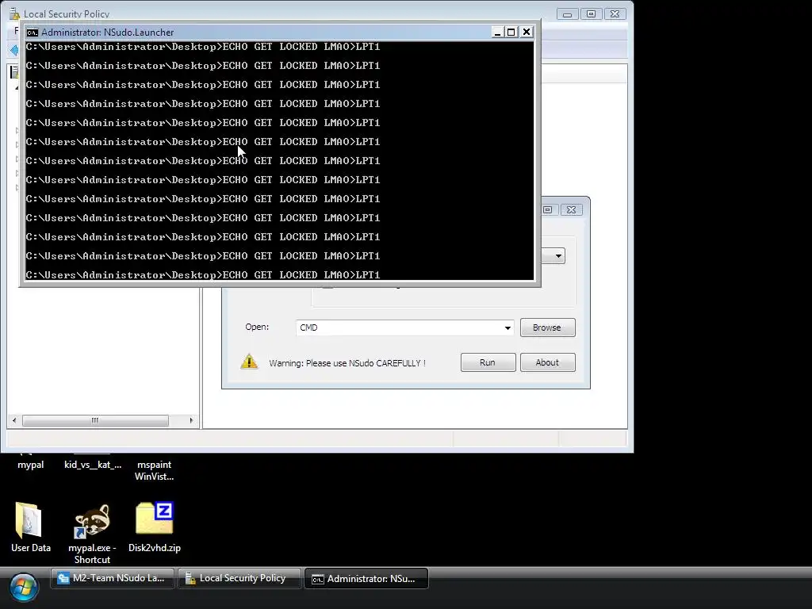Screen dimensions: 812x609
Task: Open the partially hidden NSudo user dropdown
Action: (x=558, y=256)
